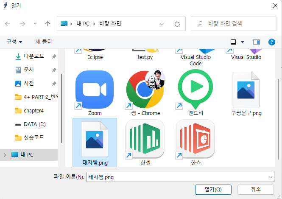282x199 pixels.
Task: Open the file name combo dropdown
Action: [x=270, y=177]
